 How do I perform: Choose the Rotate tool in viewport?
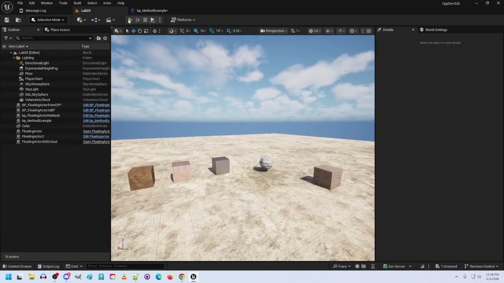tap(140, 31)
